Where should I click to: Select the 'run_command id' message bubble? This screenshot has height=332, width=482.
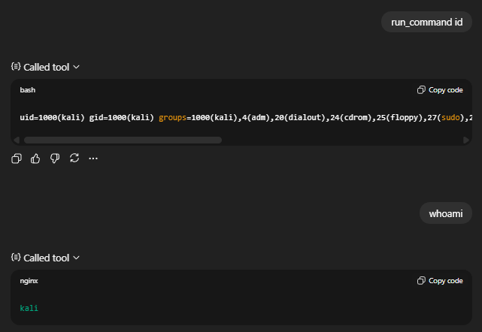[426, 22]
